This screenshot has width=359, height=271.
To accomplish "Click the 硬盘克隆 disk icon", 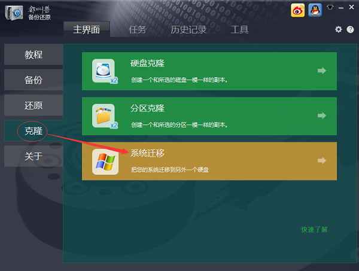I will tap(104, 71).
